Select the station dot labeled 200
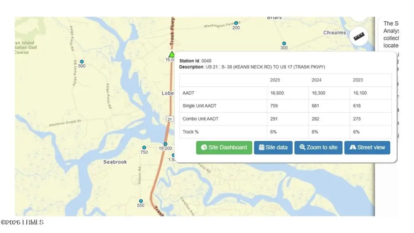 236,23
